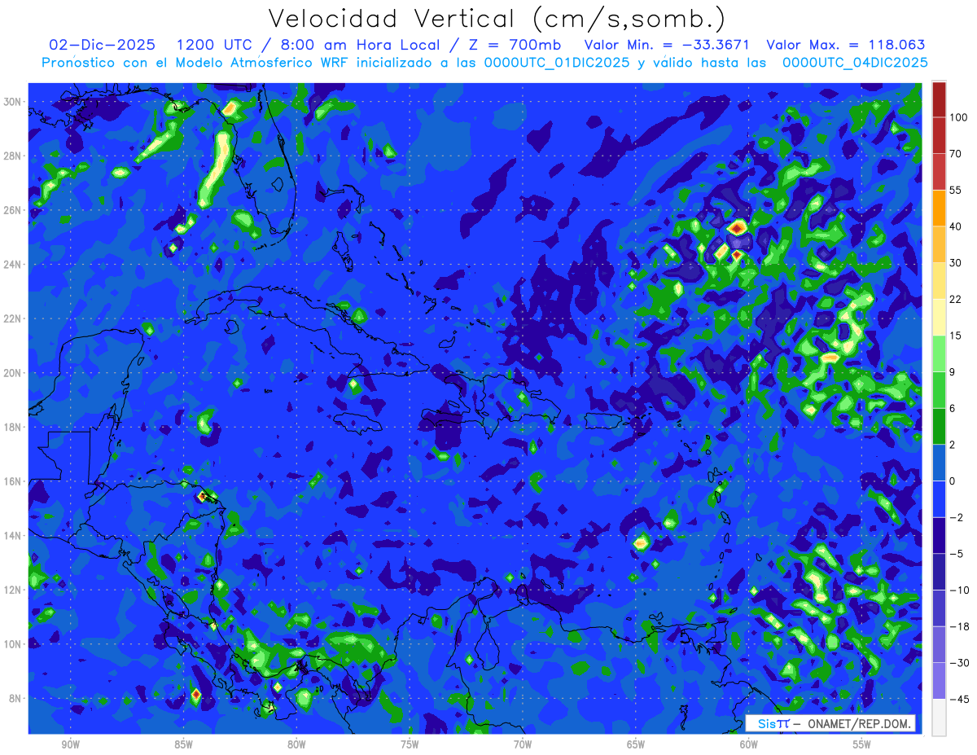Click the swatch between -10 and -18
Screen dimensions: 977x755
click(939, 608)
